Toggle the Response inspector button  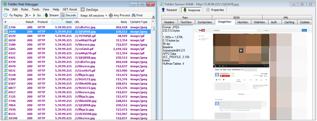[x=191, y=10]
